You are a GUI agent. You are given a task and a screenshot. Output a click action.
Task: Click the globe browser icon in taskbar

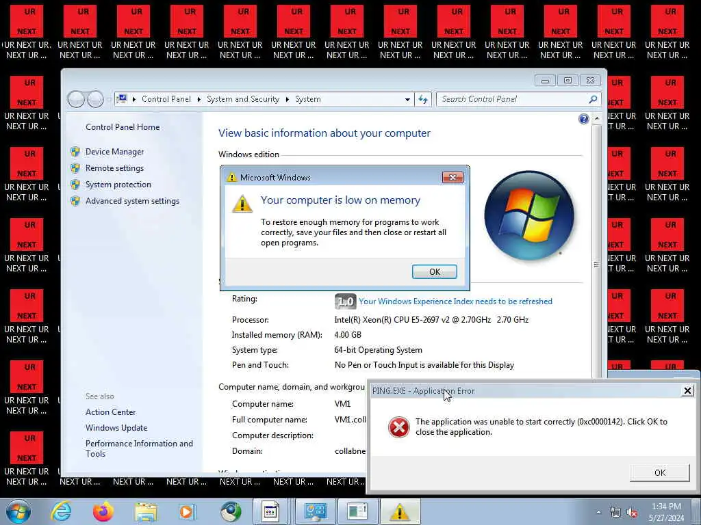pos(230,511)
